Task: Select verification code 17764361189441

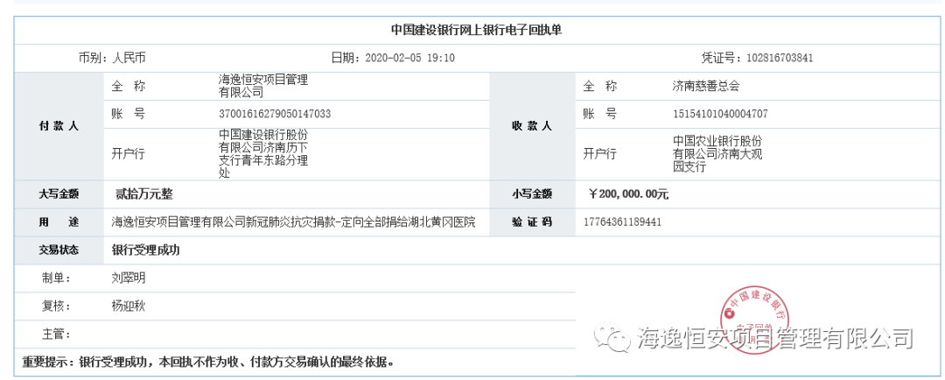Action: pyautogui.click(x=623, y=222)
